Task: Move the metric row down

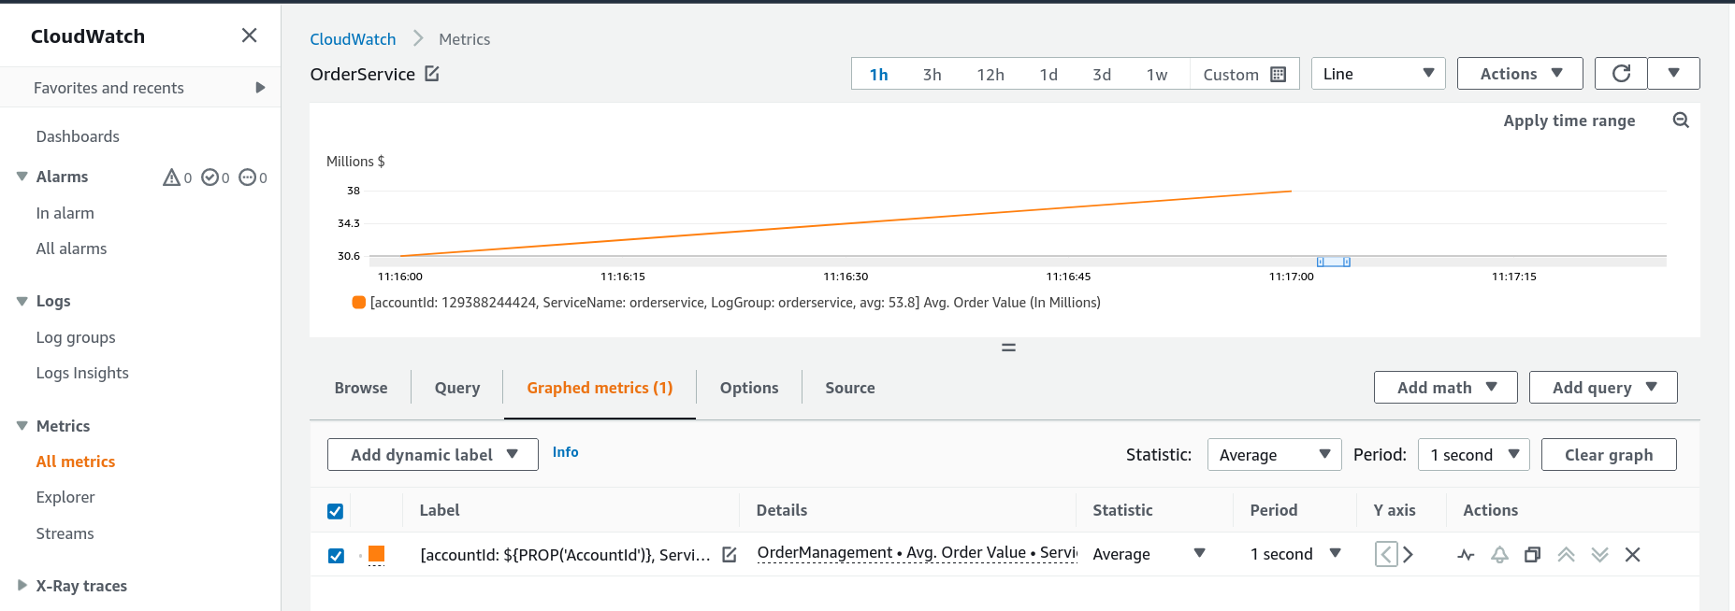Action: (1599, 555)
